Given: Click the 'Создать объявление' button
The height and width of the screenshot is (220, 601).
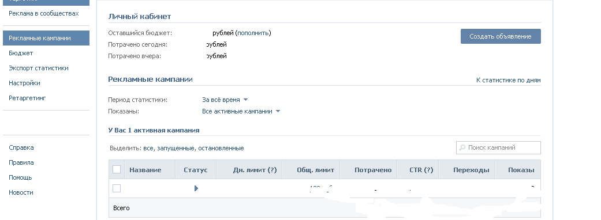Looking at the screenshot, I should [x=501, y=36].
